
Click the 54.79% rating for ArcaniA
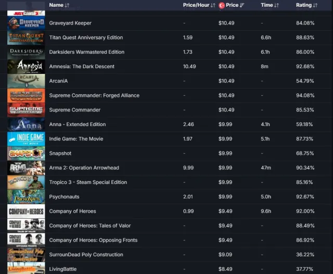click(x=305, y=81)
